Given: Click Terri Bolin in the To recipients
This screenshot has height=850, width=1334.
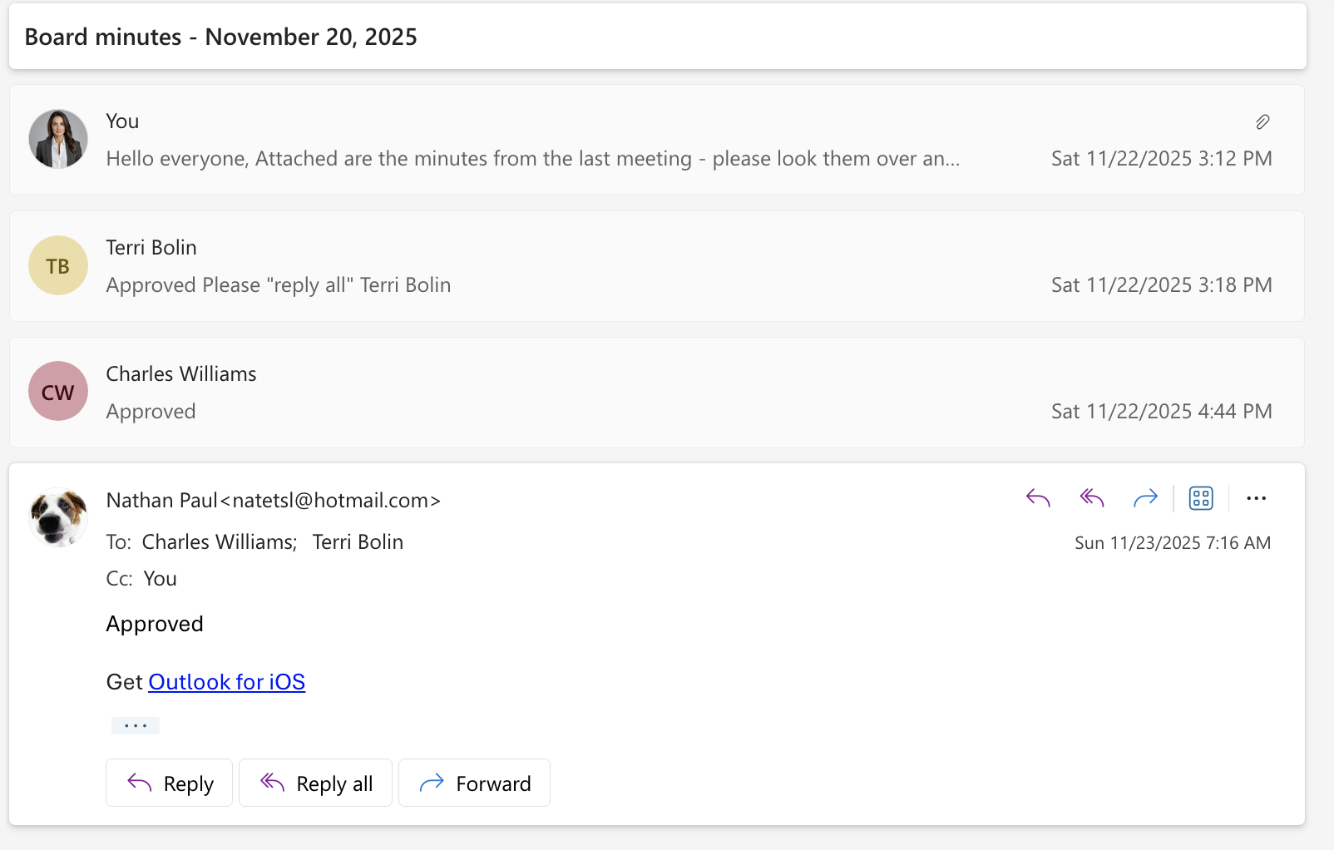Looking at the screenshot, I should 358,542.
